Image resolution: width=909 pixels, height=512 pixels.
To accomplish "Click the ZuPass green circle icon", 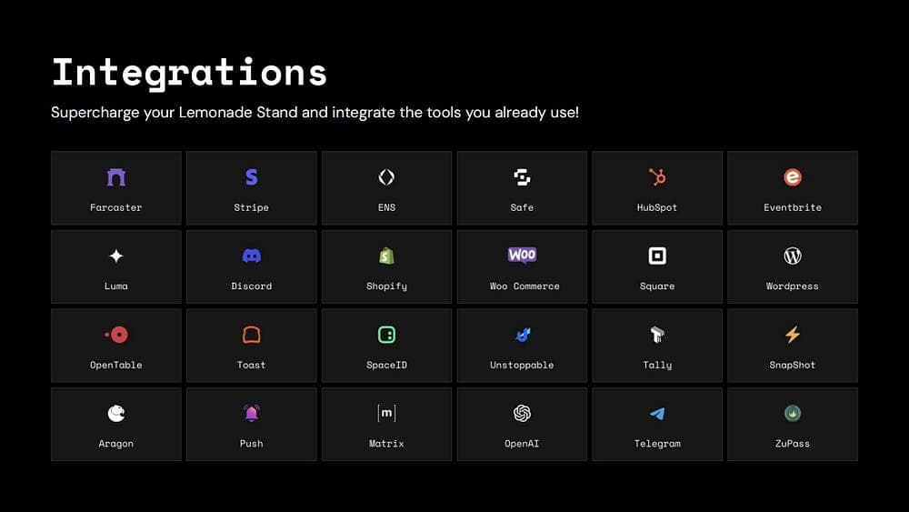I will click(793, 414).
